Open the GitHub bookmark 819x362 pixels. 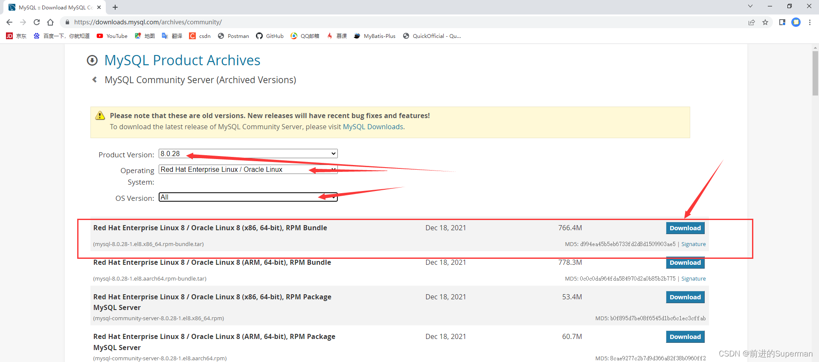coord(270,36)
